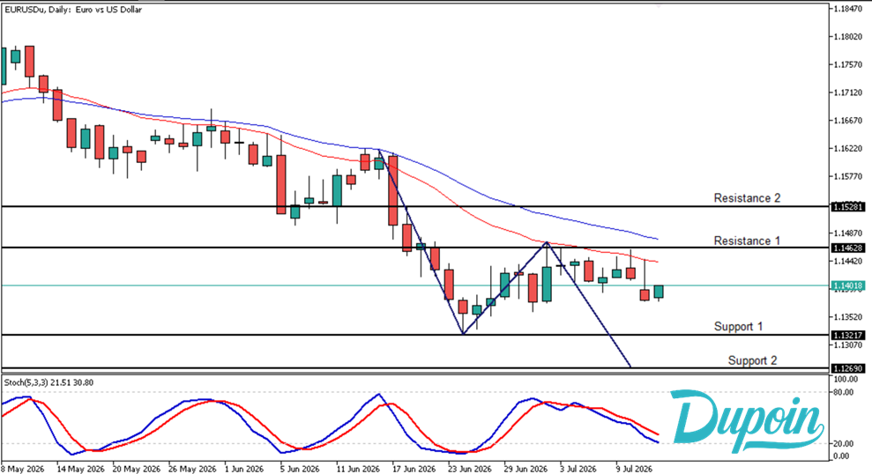This screenshot has width=872, height=474.
Task: Click the EURUSDu Daily chart title
Action: click(x=73, y=10)
